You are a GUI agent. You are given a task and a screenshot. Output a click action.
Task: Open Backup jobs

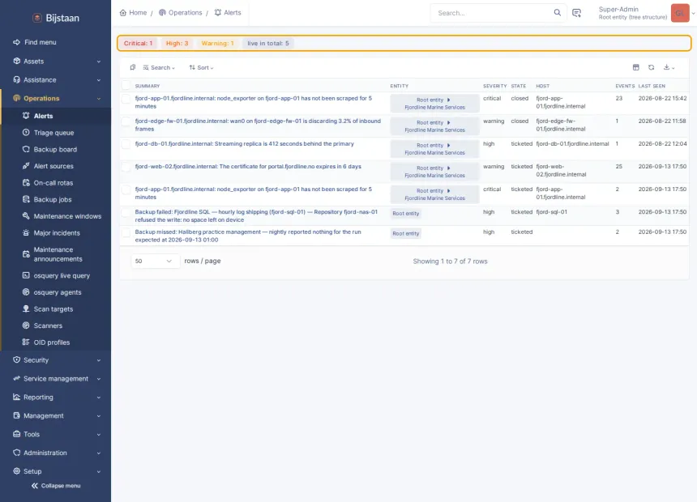tap(53, 199)
